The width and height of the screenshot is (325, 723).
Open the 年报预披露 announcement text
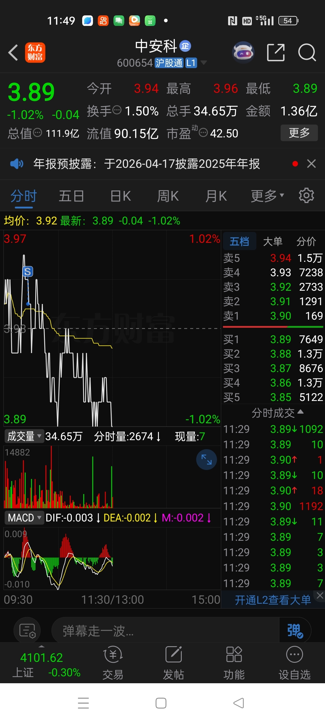[x=147, y=164]
